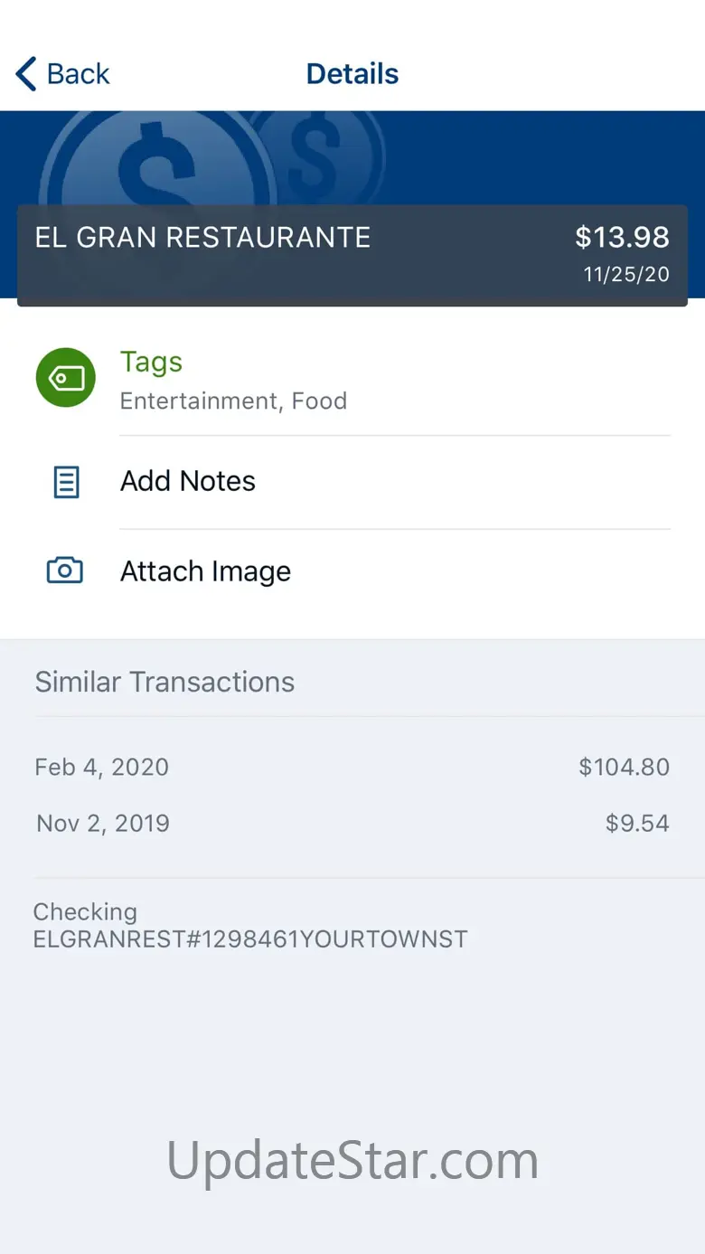
Task: Click the Add Notes document icon
Action: coord(65,482)
